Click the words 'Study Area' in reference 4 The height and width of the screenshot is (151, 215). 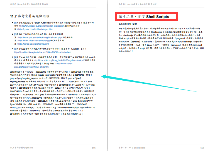click(49, 63)
